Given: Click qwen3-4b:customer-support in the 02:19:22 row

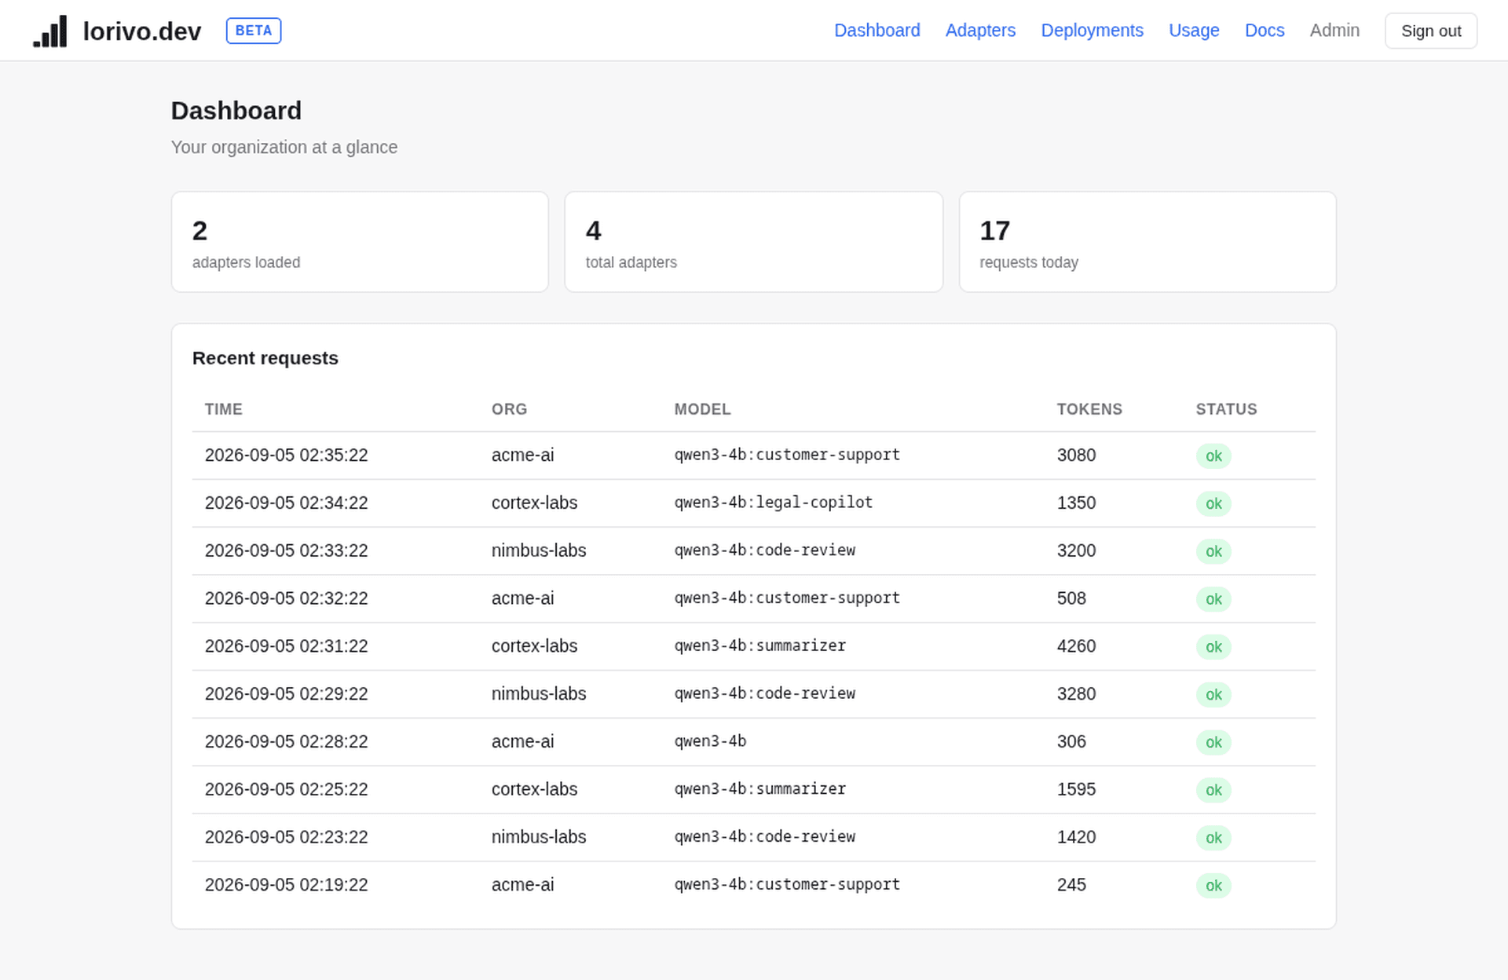Looking at the screenshot, I should 787,885.
